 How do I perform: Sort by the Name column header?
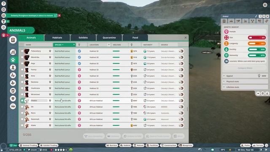(38, 45)
